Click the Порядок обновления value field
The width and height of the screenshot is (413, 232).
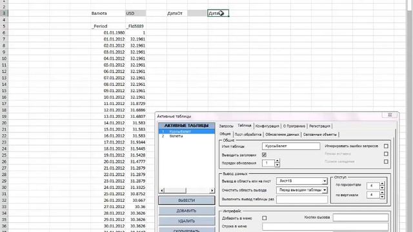[x=268, y=163]
